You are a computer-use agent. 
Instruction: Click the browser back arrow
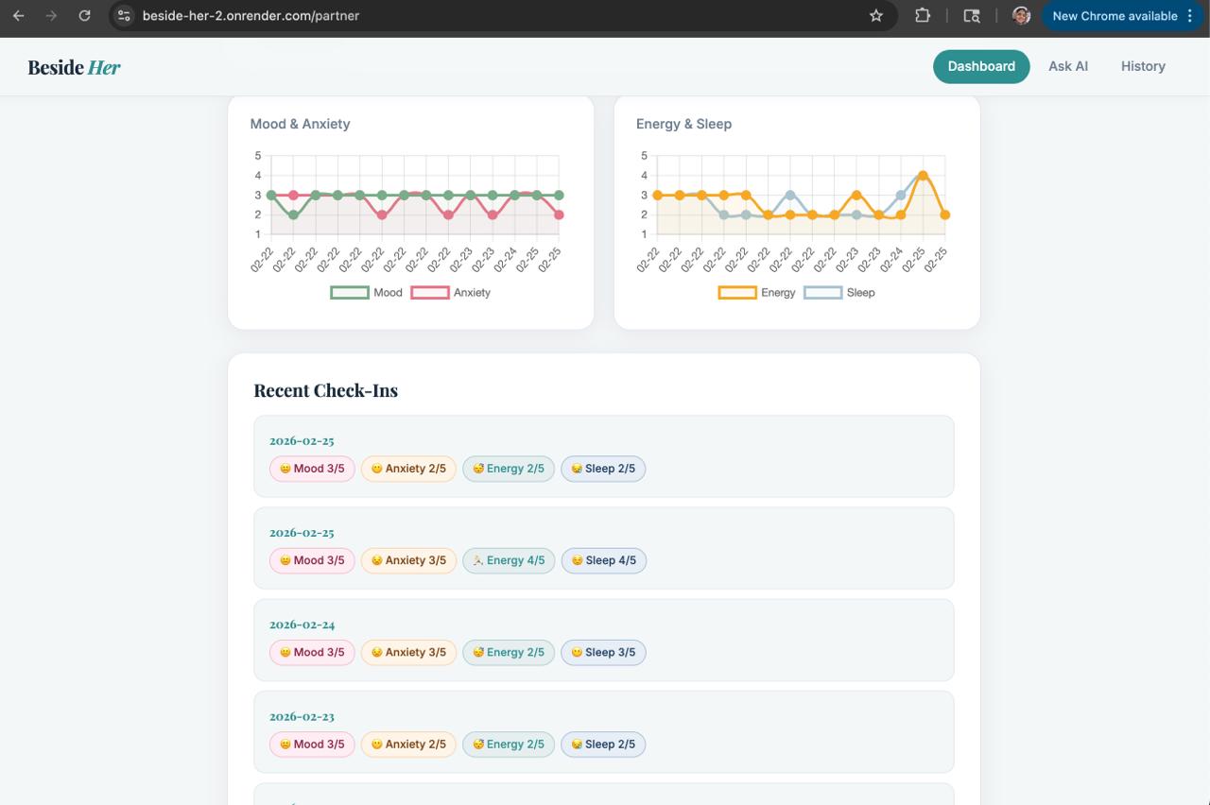(19, 15)
